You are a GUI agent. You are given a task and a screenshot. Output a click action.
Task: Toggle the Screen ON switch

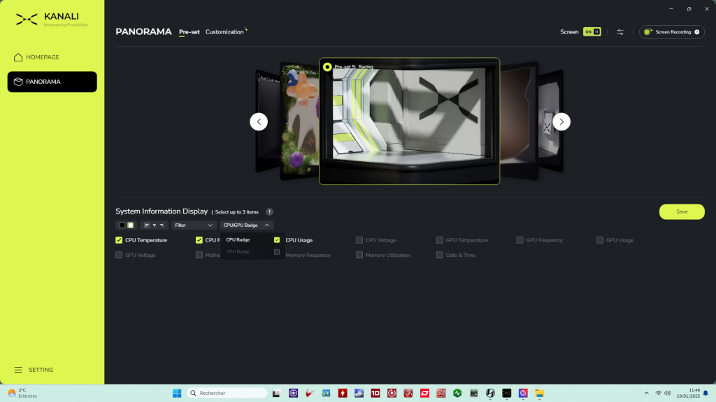coord(592,32)
